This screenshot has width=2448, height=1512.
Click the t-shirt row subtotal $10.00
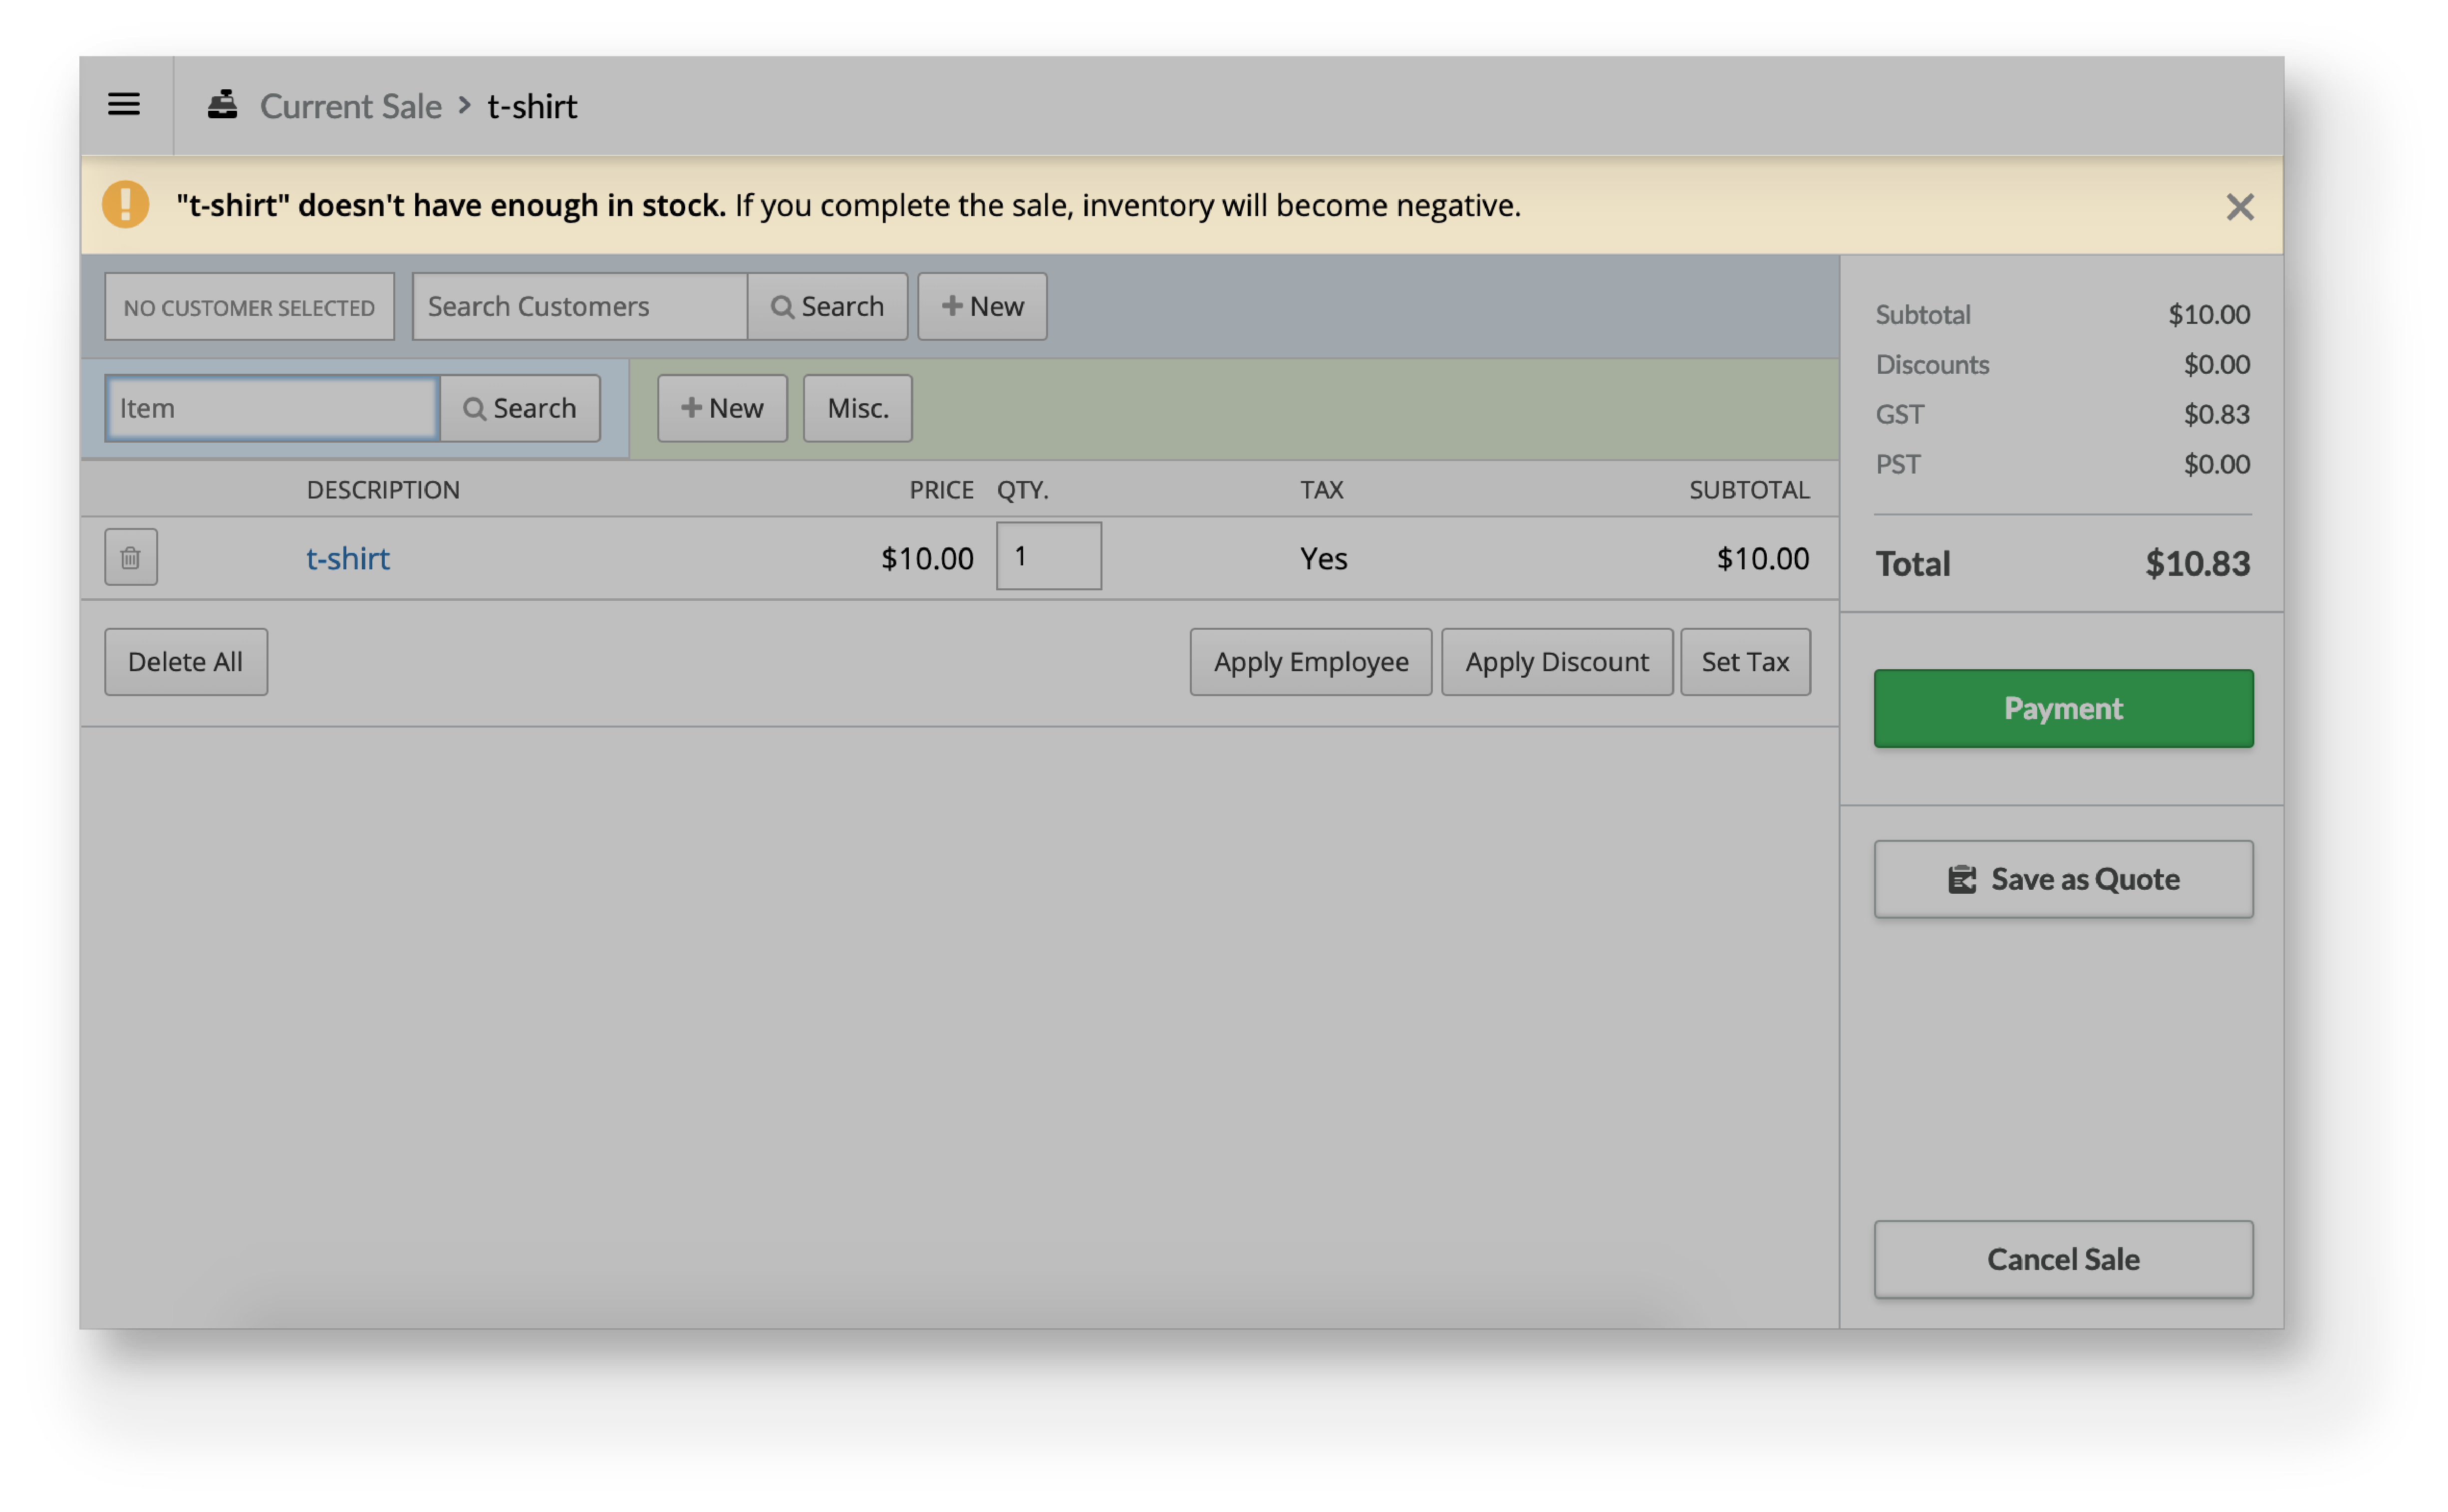tap(1763, 558)
